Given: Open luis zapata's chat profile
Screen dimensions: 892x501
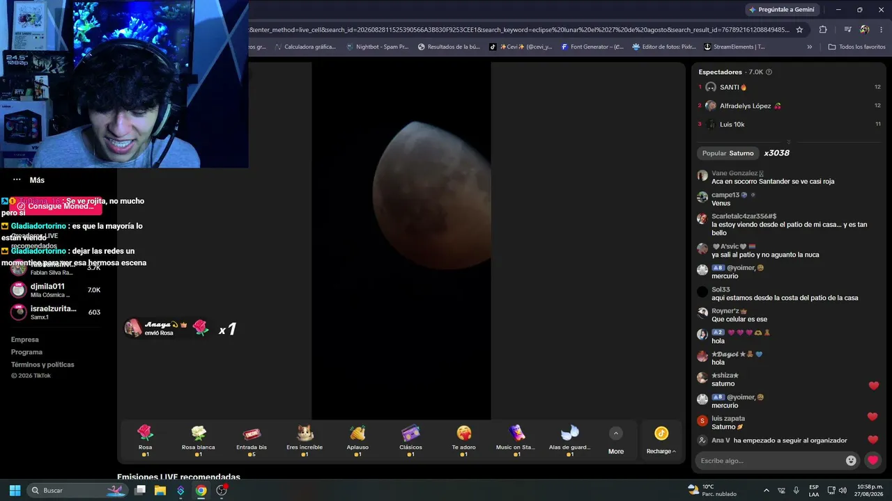Looking at the screenshot, I should pyautogui.click(x=728, y=418).
